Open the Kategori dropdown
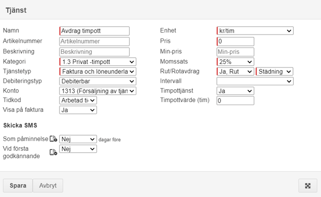 tap(98, 62)
